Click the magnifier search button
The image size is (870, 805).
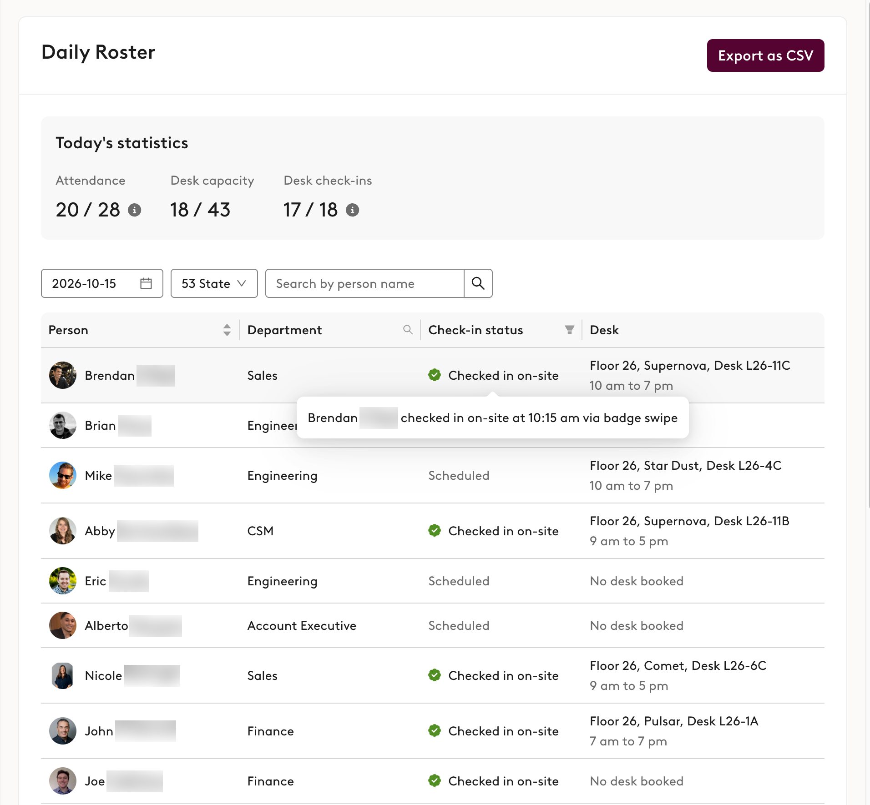pos(478,283)
